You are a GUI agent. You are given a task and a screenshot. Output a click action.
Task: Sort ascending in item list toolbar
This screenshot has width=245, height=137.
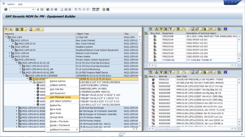tap(156, 72)
